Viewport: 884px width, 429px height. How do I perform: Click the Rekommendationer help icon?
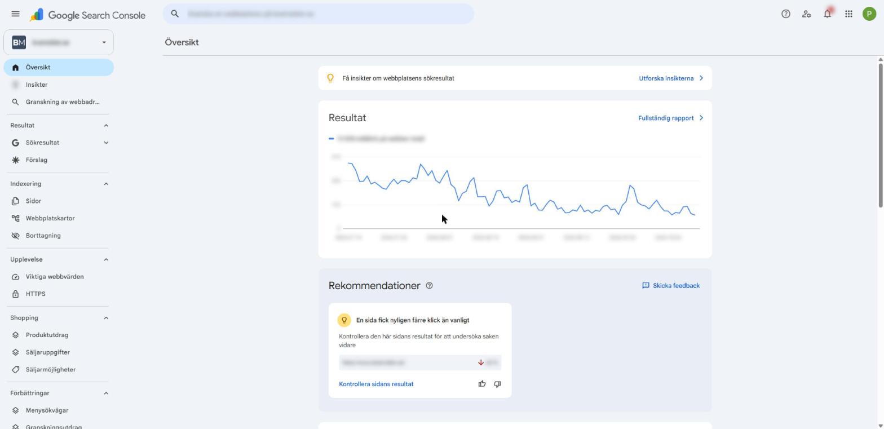click(x=429, y=286)
